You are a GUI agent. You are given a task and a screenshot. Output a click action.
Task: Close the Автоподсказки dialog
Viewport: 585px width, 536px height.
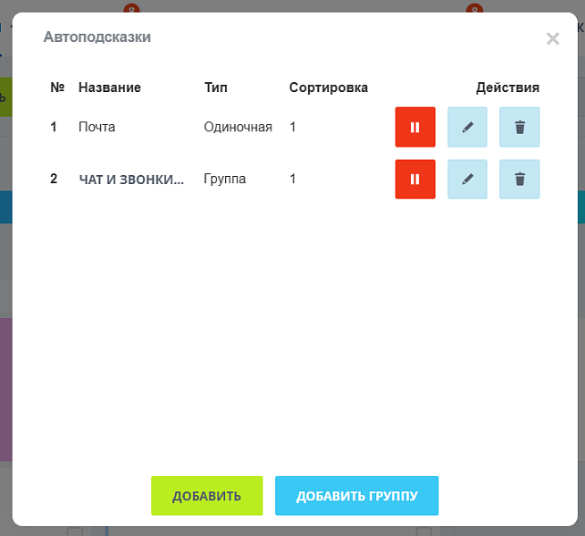[x=553, y=38]
